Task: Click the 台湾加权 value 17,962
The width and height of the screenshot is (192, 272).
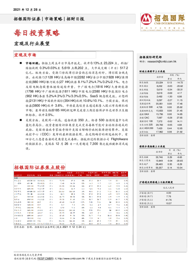Action: 159,132
